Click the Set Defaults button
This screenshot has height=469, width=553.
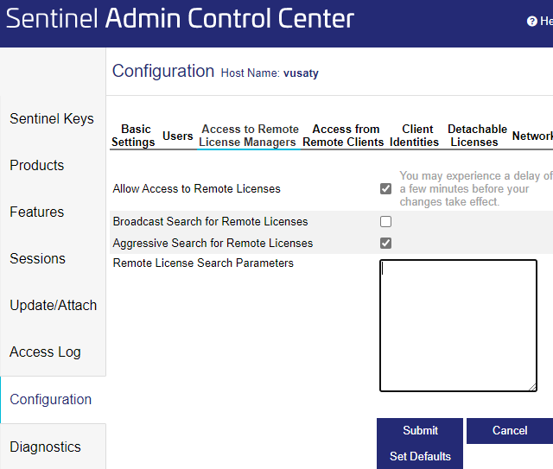coord(420,456)
